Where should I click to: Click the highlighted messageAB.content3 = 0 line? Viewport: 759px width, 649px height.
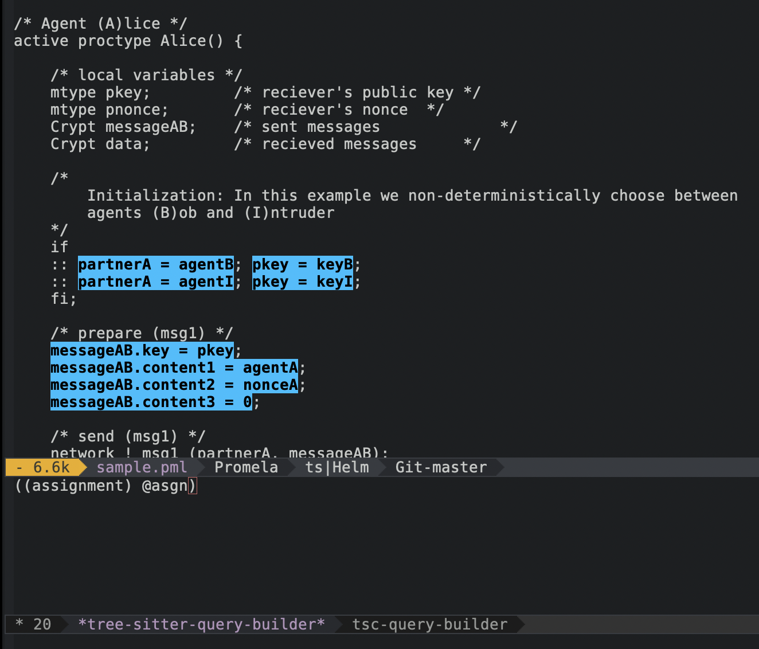(x=151, y=402)
